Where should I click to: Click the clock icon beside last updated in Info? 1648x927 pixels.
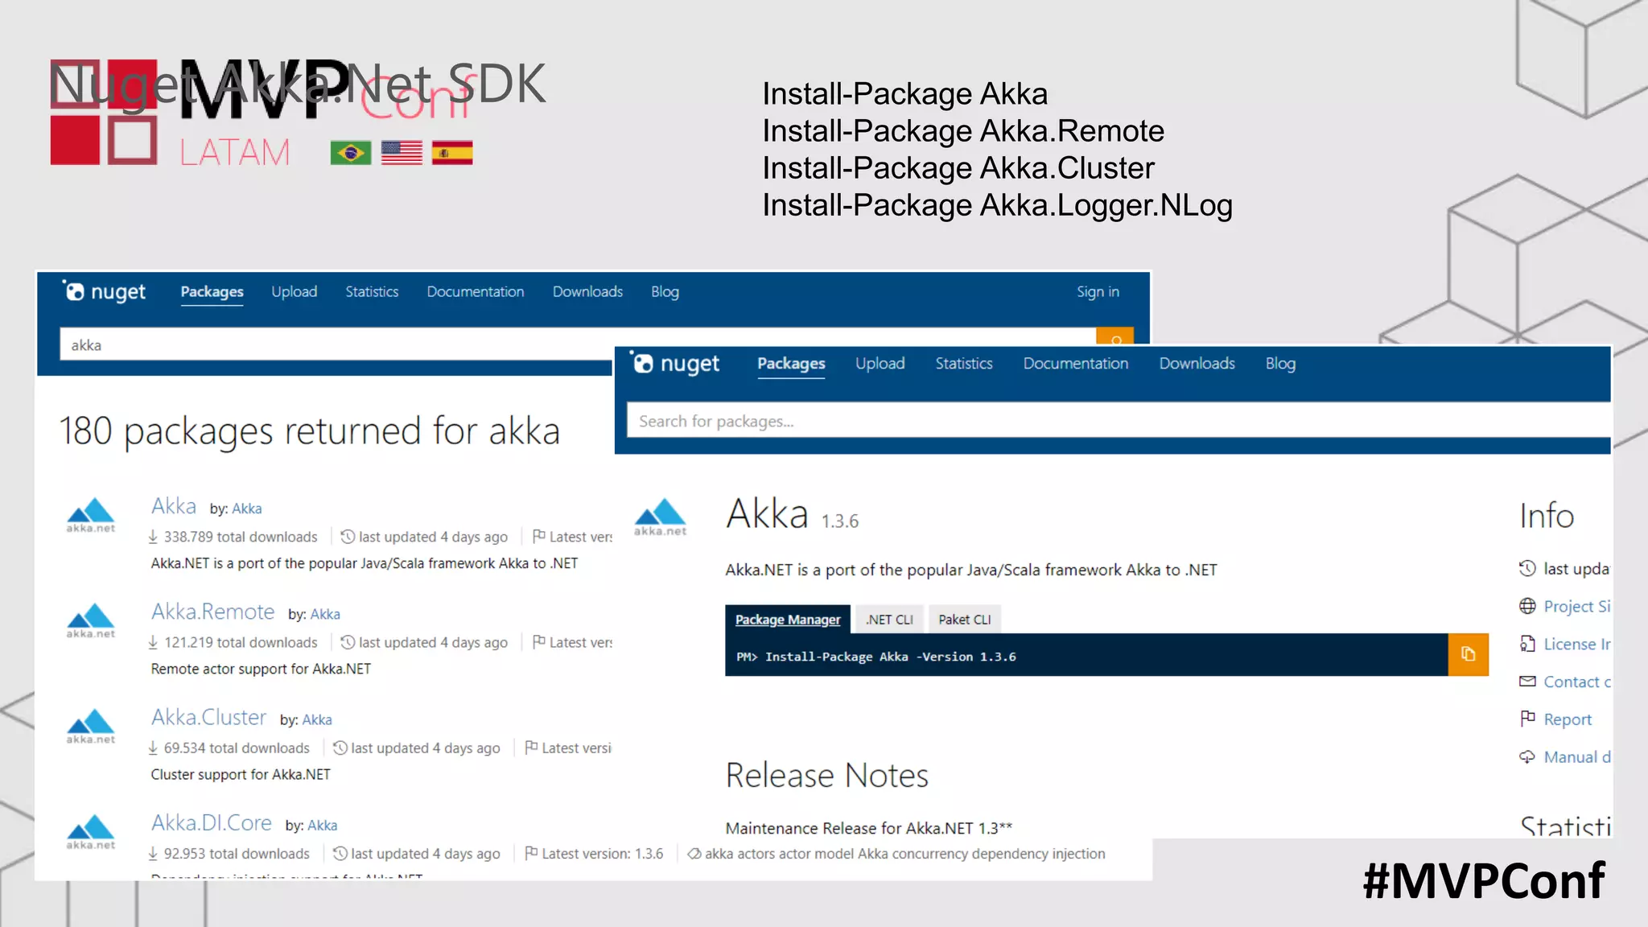coord(1527,568)
